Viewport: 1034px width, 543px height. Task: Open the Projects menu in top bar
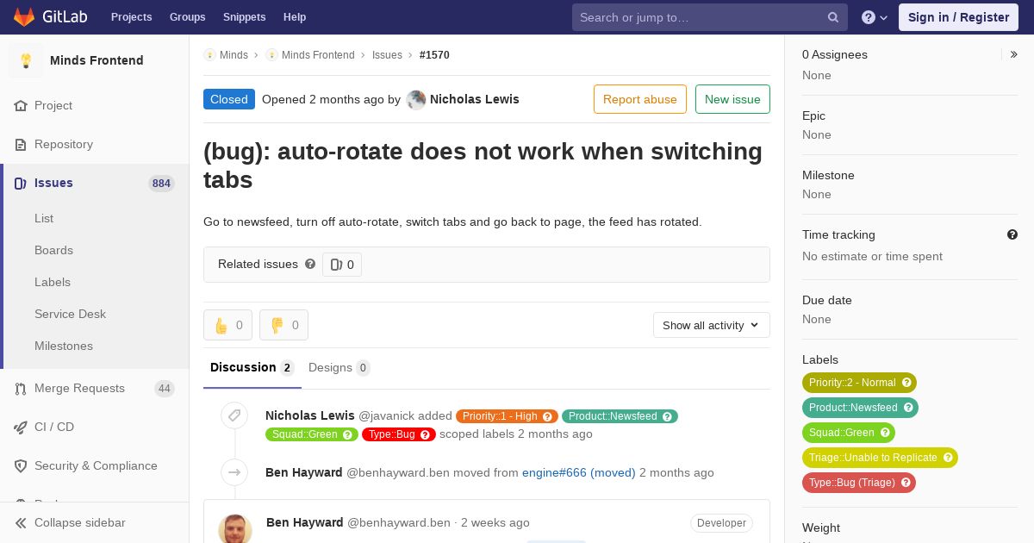(x=131, y=17)
